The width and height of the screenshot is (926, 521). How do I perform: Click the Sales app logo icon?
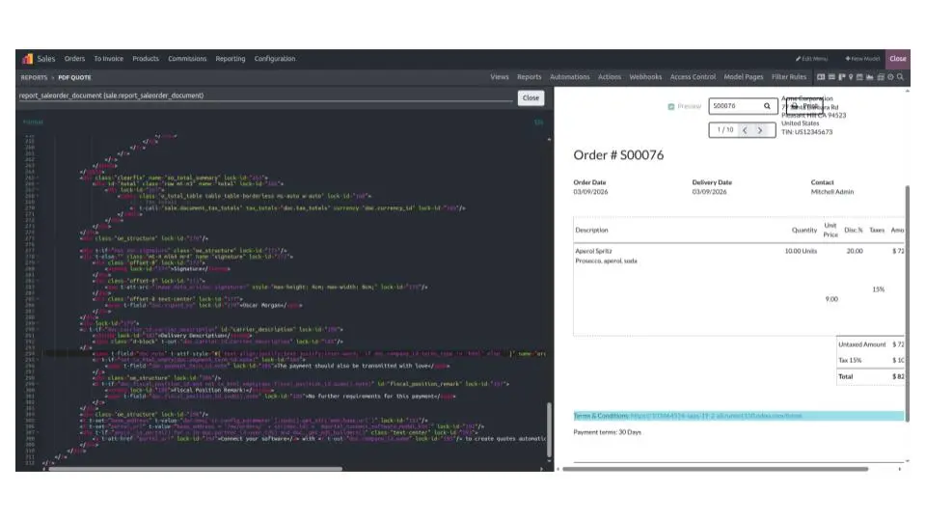click(27, 59)
